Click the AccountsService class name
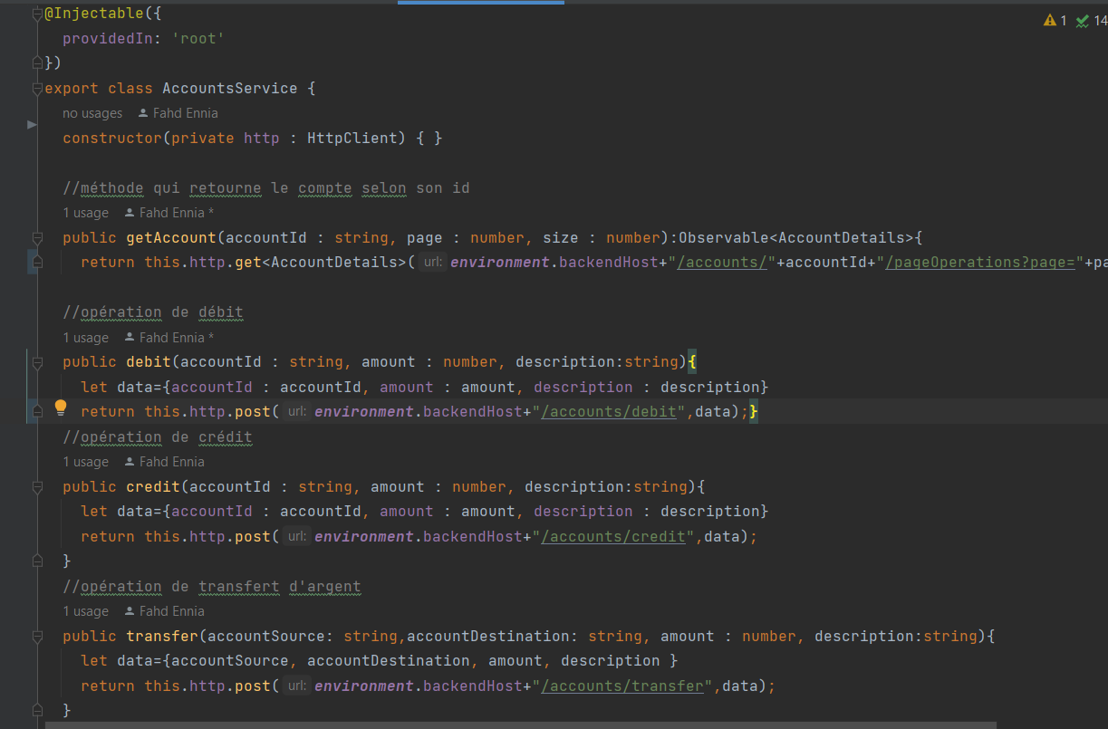Viewport: 1108px width, 729px height. click(x=229, y=87)
